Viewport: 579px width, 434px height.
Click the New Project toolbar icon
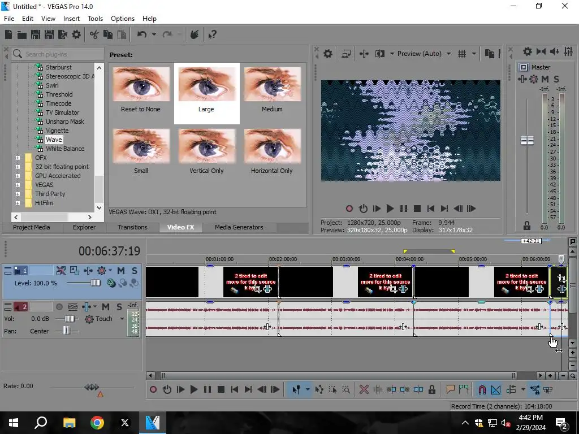coord(8,34)
